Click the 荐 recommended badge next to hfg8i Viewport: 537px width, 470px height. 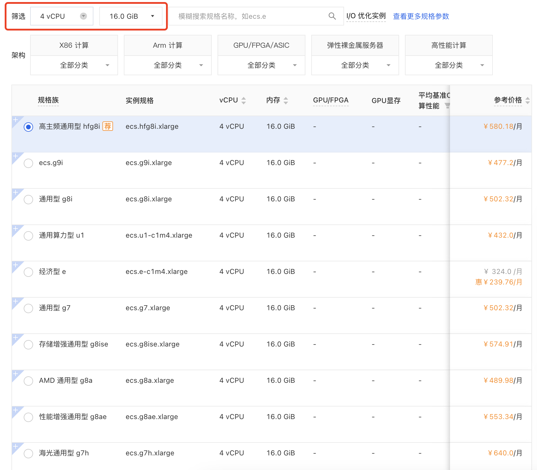(x=108, y=126)
